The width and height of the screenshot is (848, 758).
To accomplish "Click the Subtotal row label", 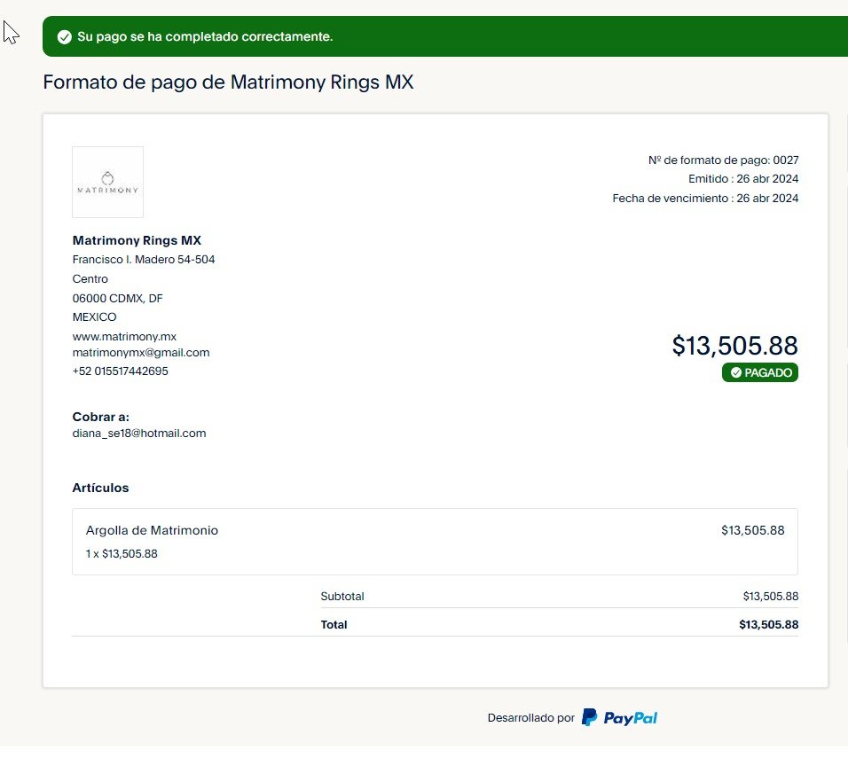I will 342,597.
